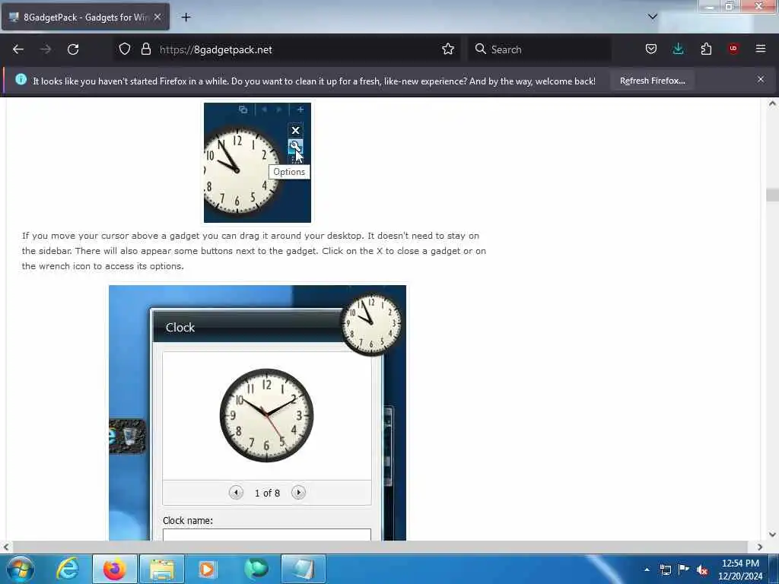Open the 12:54 PM clock and date
This screenshot has height=584, width=779.
coord(740,570)
